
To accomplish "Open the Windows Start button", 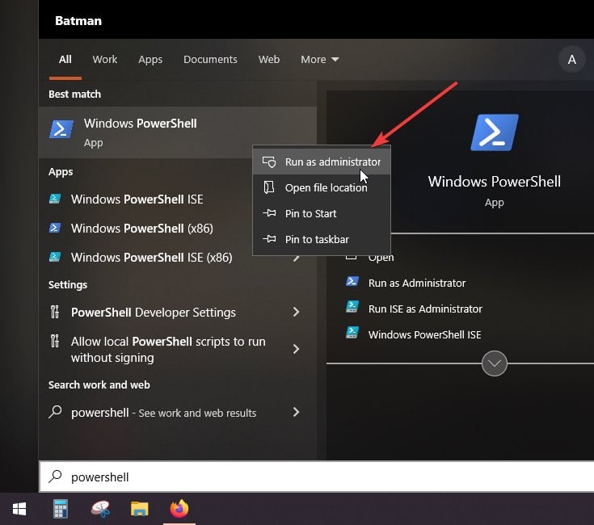I will (x=19, y=509).
